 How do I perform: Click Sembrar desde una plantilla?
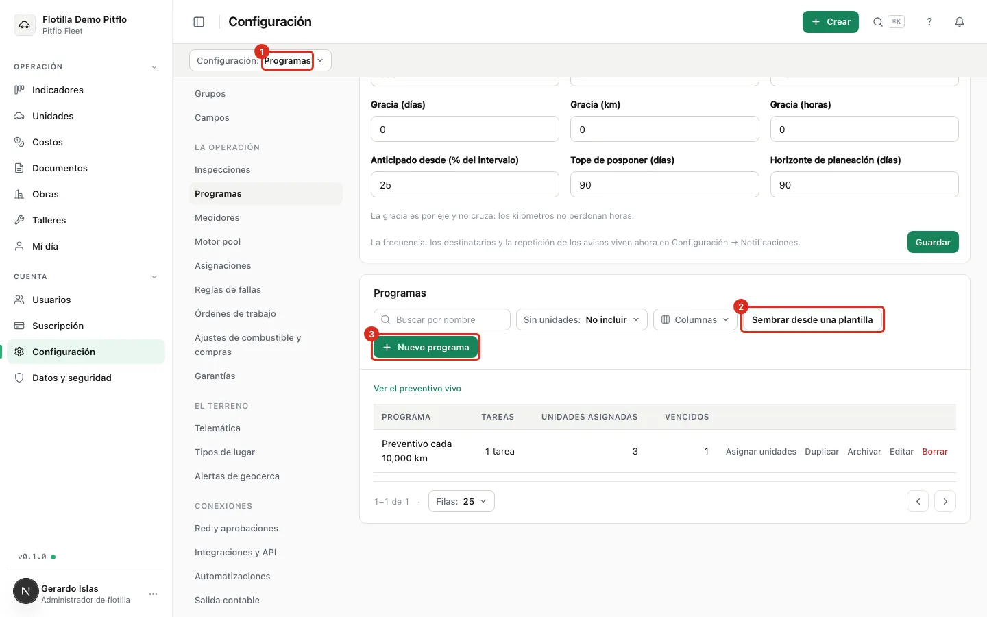(812, 319)
